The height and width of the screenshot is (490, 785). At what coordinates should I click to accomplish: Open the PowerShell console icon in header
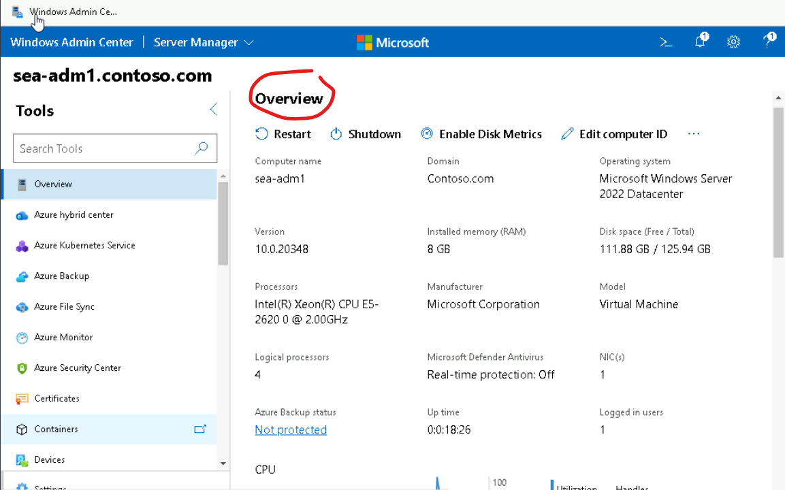click(666, 42)
